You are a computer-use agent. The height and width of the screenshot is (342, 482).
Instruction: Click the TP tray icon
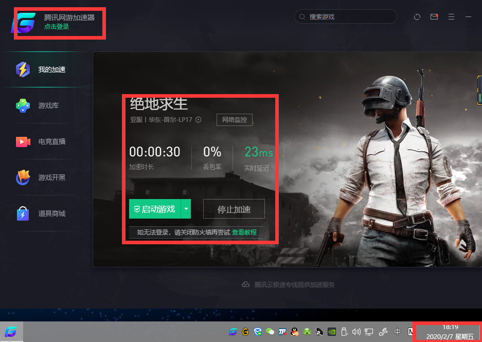click(282, 332)
